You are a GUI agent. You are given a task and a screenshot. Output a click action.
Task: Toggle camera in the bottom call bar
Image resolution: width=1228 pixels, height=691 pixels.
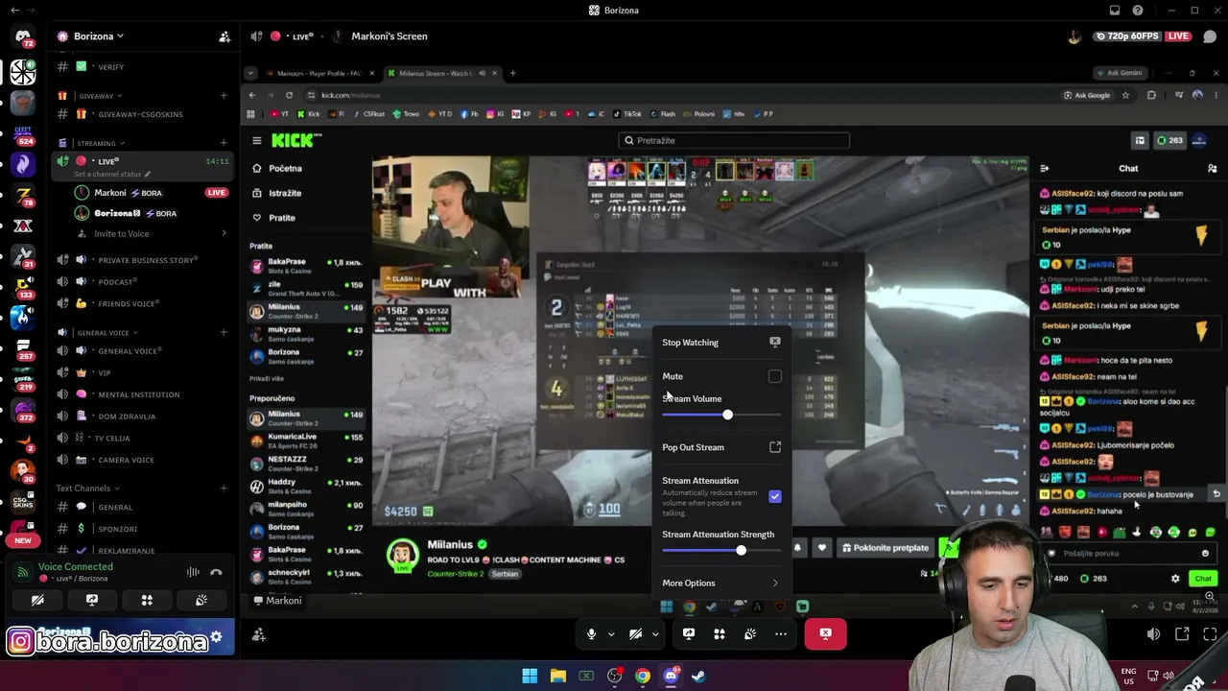coord(635,633)
